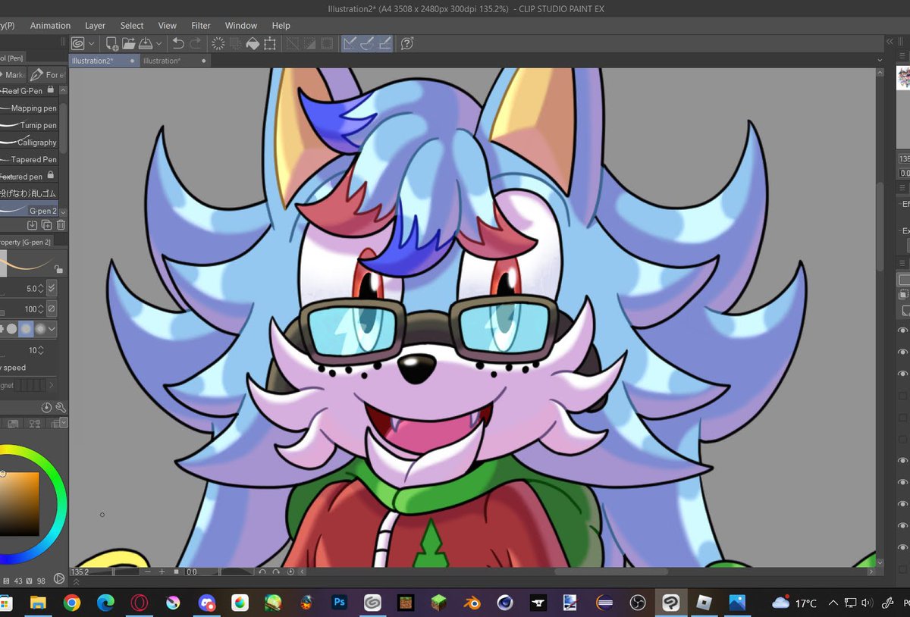Open CLIP STUDIO start icon in command bar
Viewport: 910px width, 617px height.
click(77, 44)
